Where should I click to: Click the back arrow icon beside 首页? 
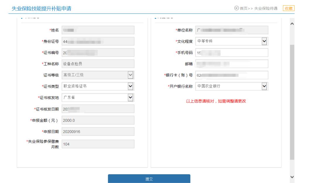(x=236, y=8)
